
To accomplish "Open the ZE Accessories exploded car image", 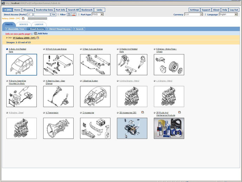I will pos(132,128).
